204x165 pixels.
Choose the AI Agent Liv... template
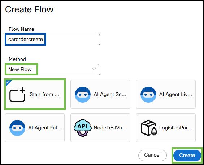(166, 94)
